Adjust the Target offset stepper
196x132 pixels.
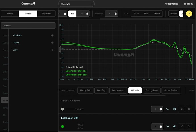click(161, 109)
